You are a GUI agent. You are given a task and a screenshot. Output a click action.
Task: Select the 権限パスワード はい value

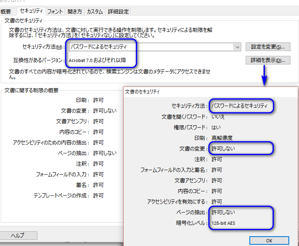tap(215, 127)
